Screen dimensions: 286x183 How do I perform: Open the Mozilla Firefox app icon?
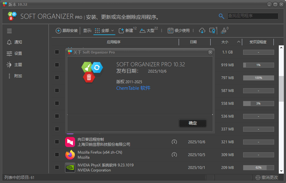tap(70, 155)
